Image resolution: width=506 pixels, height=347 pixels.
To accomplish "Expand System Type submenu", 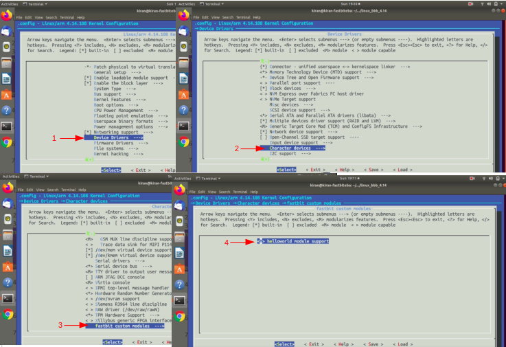I will [x=115, y=89].
